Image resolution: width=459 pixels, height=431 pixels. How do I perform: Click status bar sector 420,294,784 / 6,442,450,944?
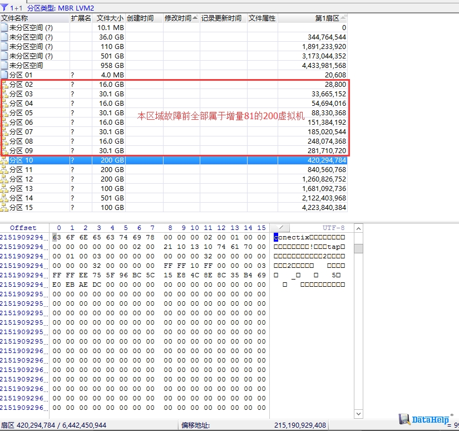pos(53,425)
